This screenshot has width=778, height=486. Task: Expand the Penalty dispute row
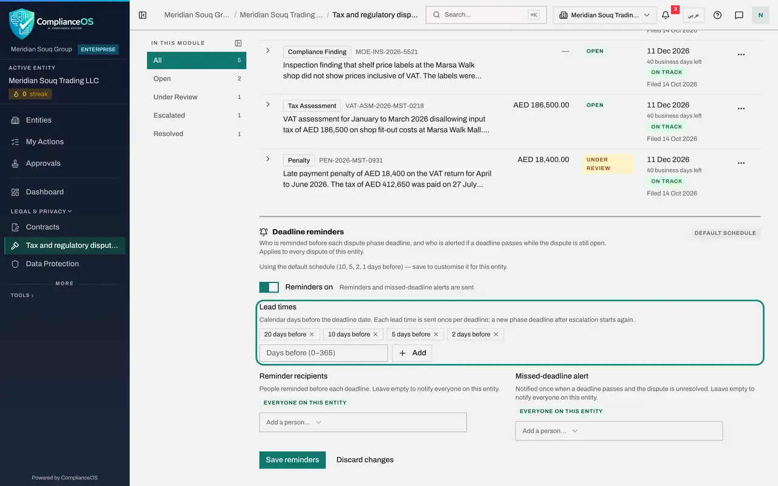[x=268, y=159]
